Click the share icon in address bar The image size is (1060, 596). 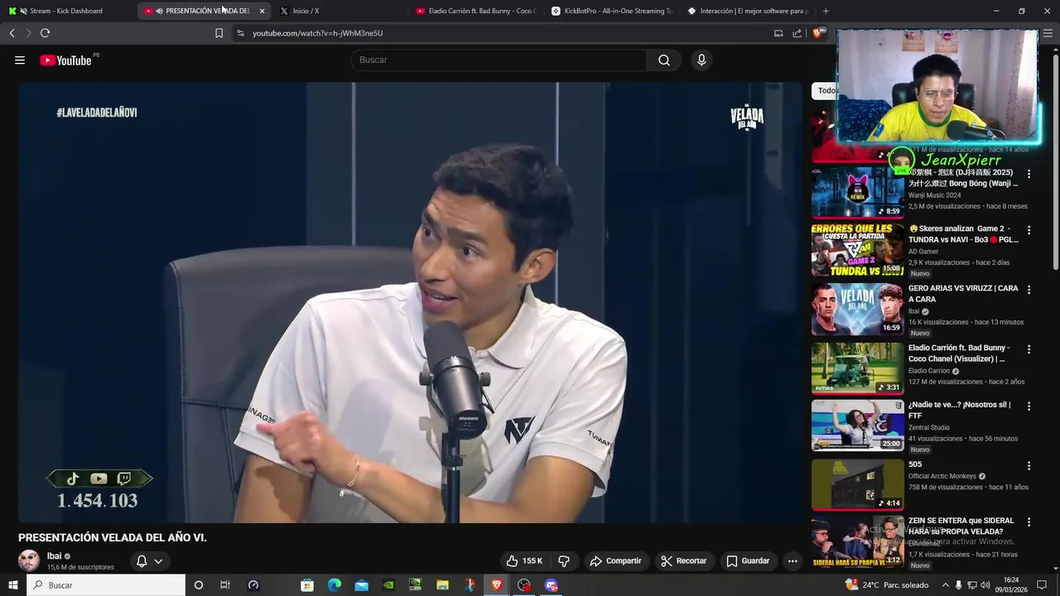coord(797,33)
